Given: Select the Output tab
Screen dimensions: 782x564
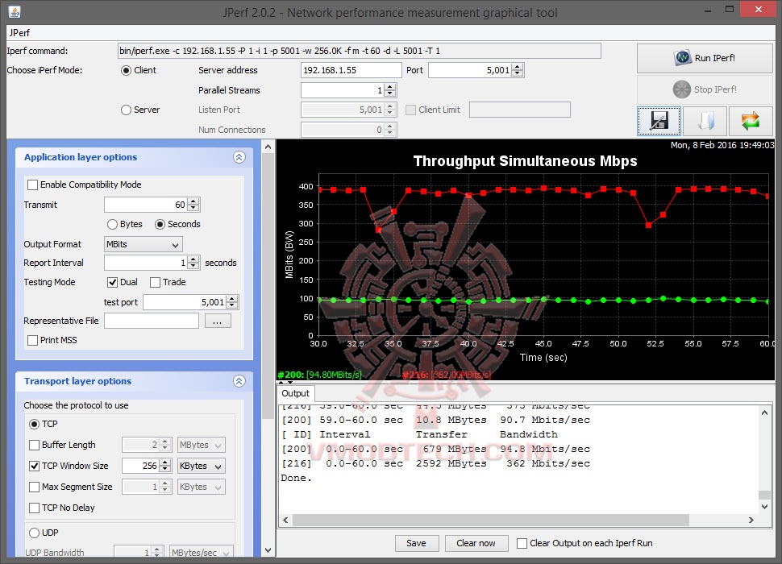Looking at the screenshot, I should [x=295, y=393].
